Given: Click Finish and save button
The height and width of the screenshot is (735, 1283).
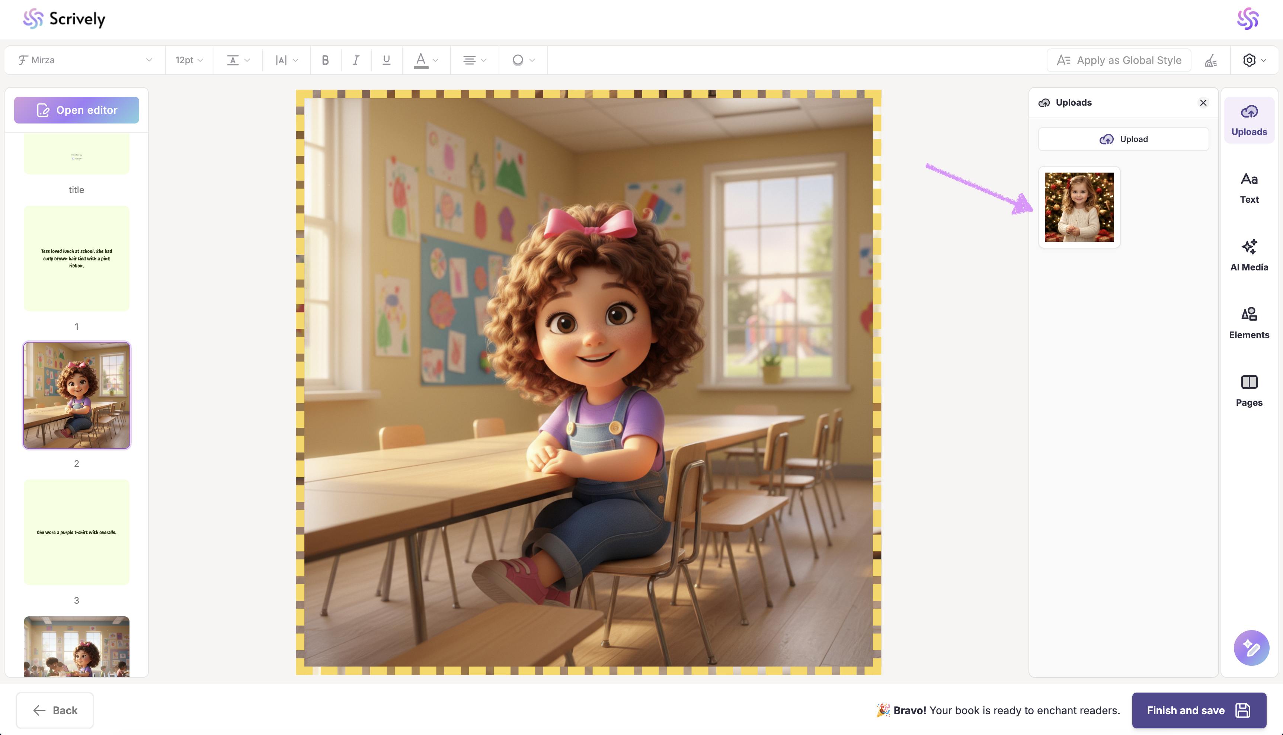Looking at the screenshot, I should [1199, 710].
